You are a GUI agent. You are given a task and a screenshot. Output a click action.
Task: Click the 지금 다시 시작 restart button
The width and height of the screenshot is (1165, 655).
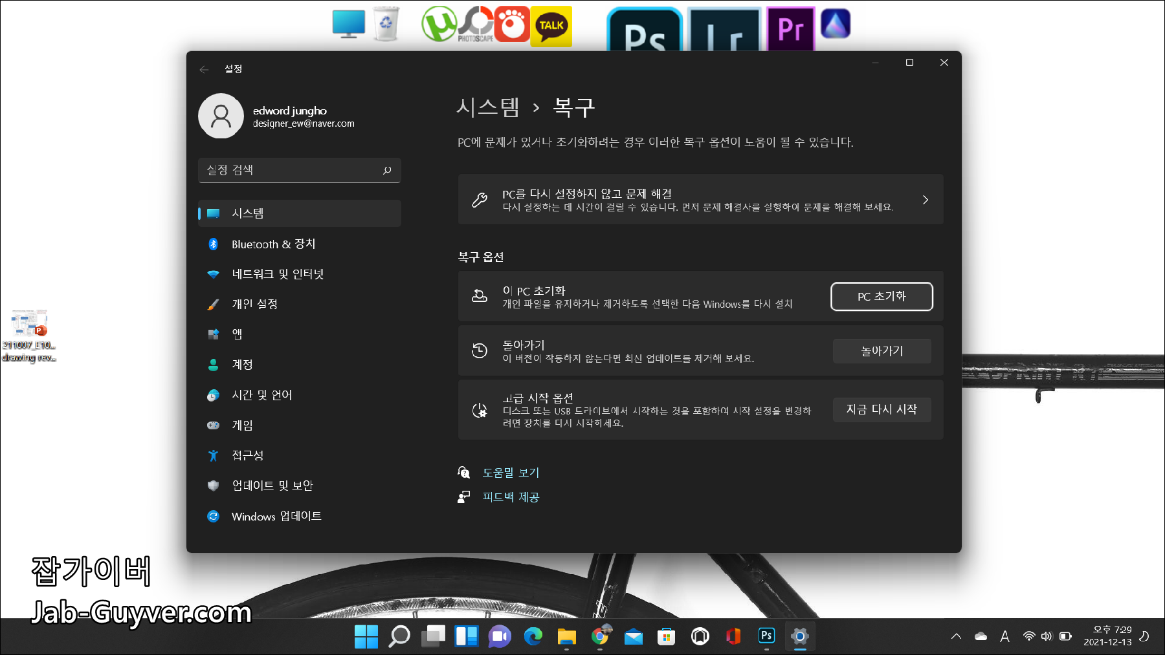[x=882, y=409]
